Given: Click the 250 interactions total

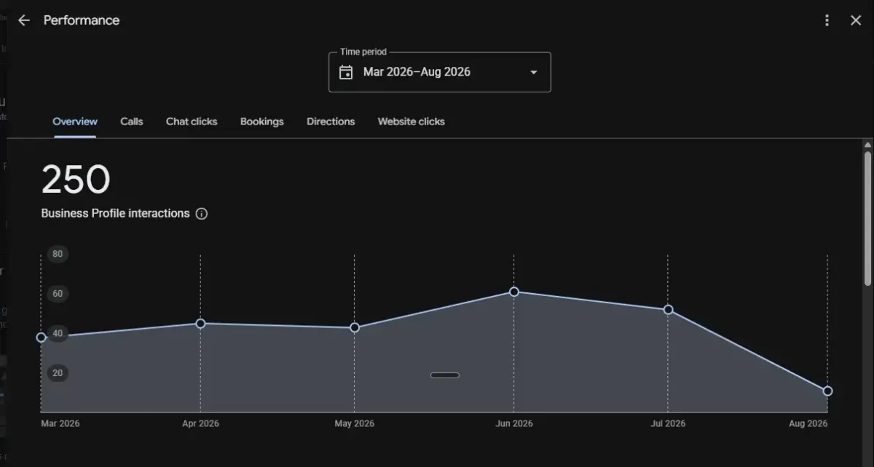Looking at the screenshot, I should point(76,180).
